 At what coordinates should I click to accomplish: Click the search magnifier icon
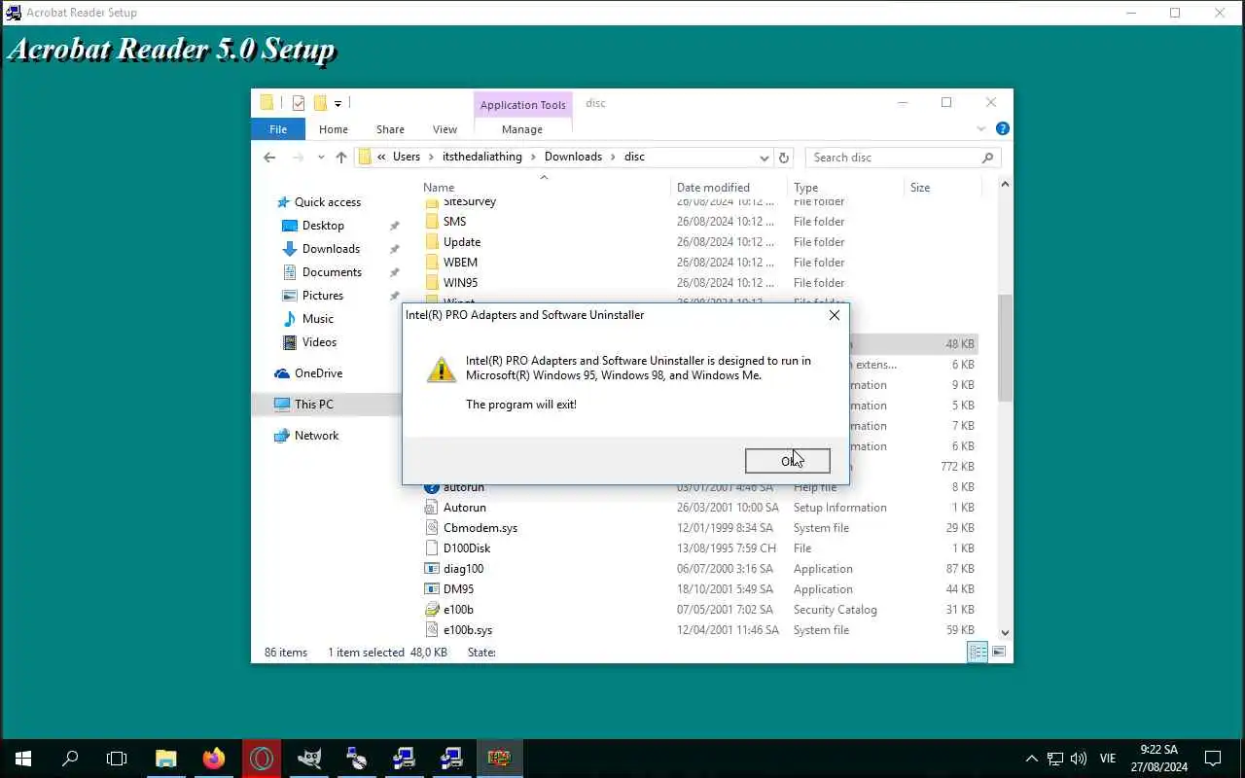[987, 157]
